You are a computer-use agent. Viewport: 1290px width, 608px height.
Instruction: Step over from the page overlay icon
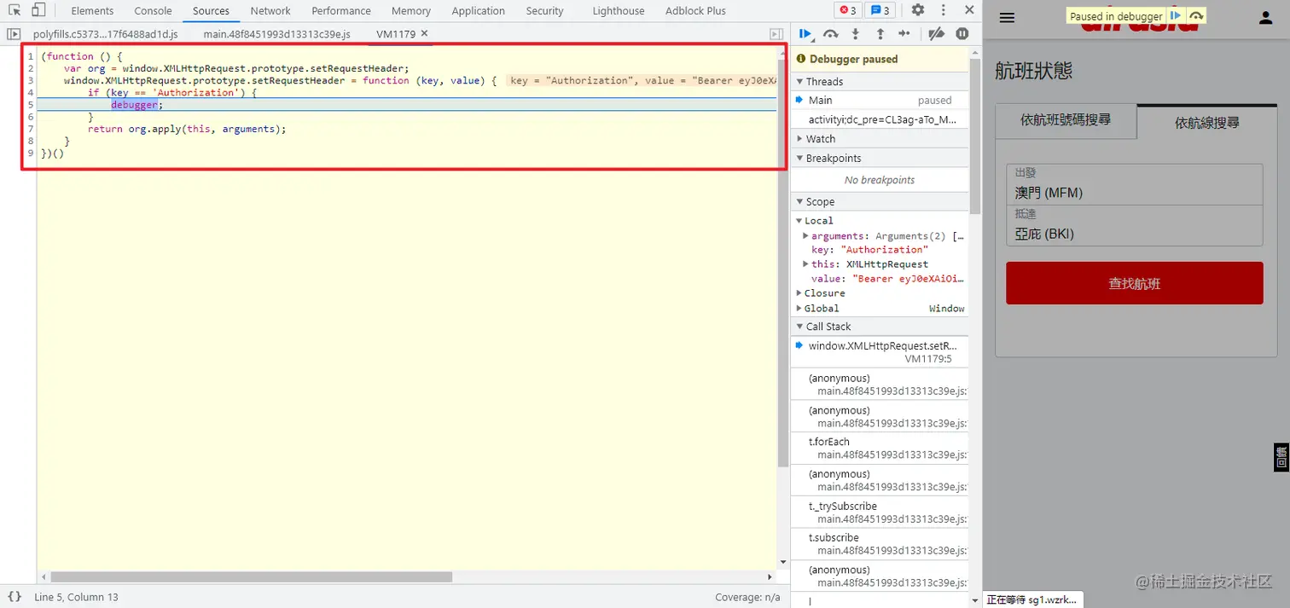(1195, 15)
